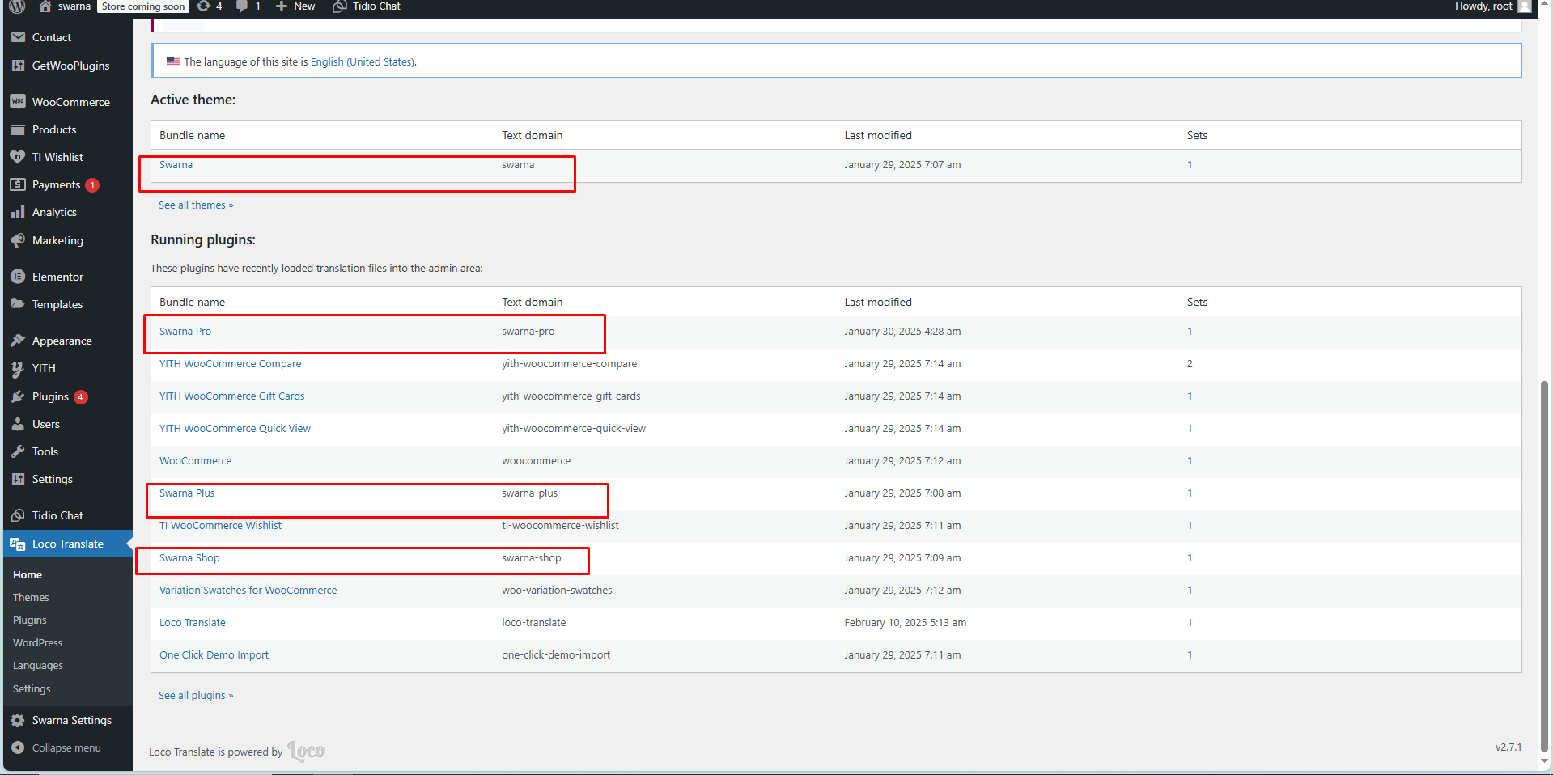
Task: Click the Collapse menu arrow icon
Action: point(18,747)
